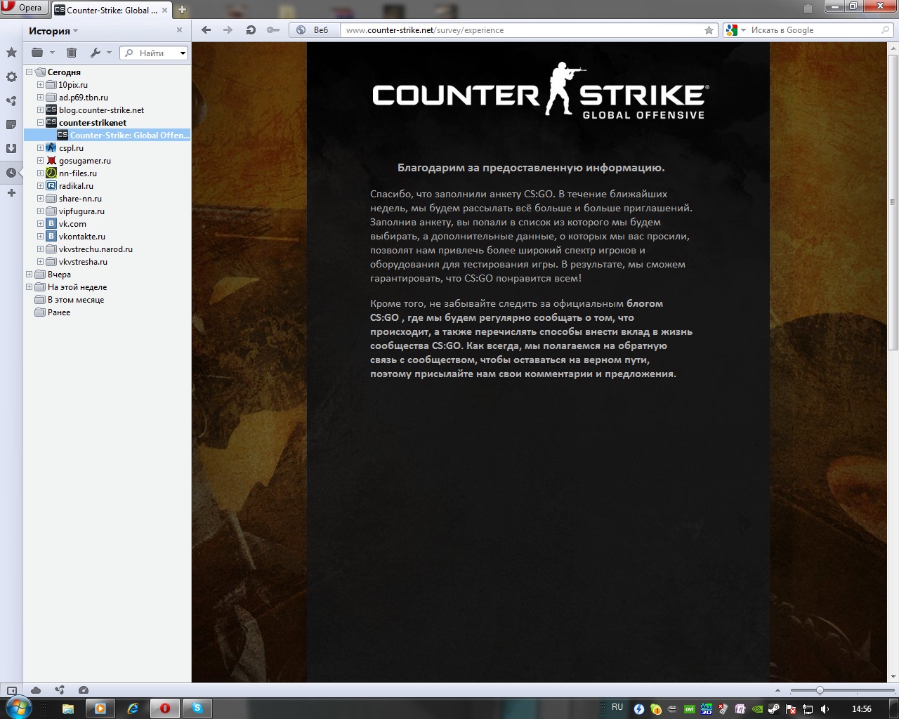Image resolution: width=899 pixels, height=719 pixels.
Task: Open the Opera main menu button
Action: (x=24, y=8)
